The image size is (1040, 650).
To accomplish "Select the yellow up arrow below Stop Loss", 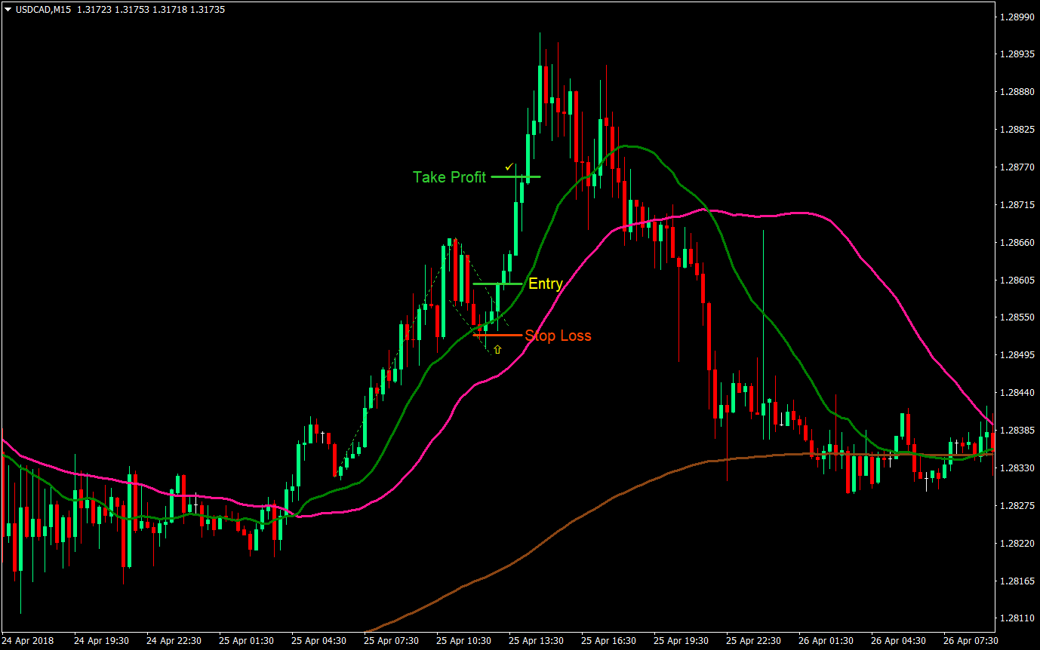I will point(497,349).
